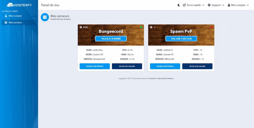Screen dimensions: 254x128
Task: Click the Bungeecord player count globe icon
Action: pyautogui.click(x=81, y=27)
